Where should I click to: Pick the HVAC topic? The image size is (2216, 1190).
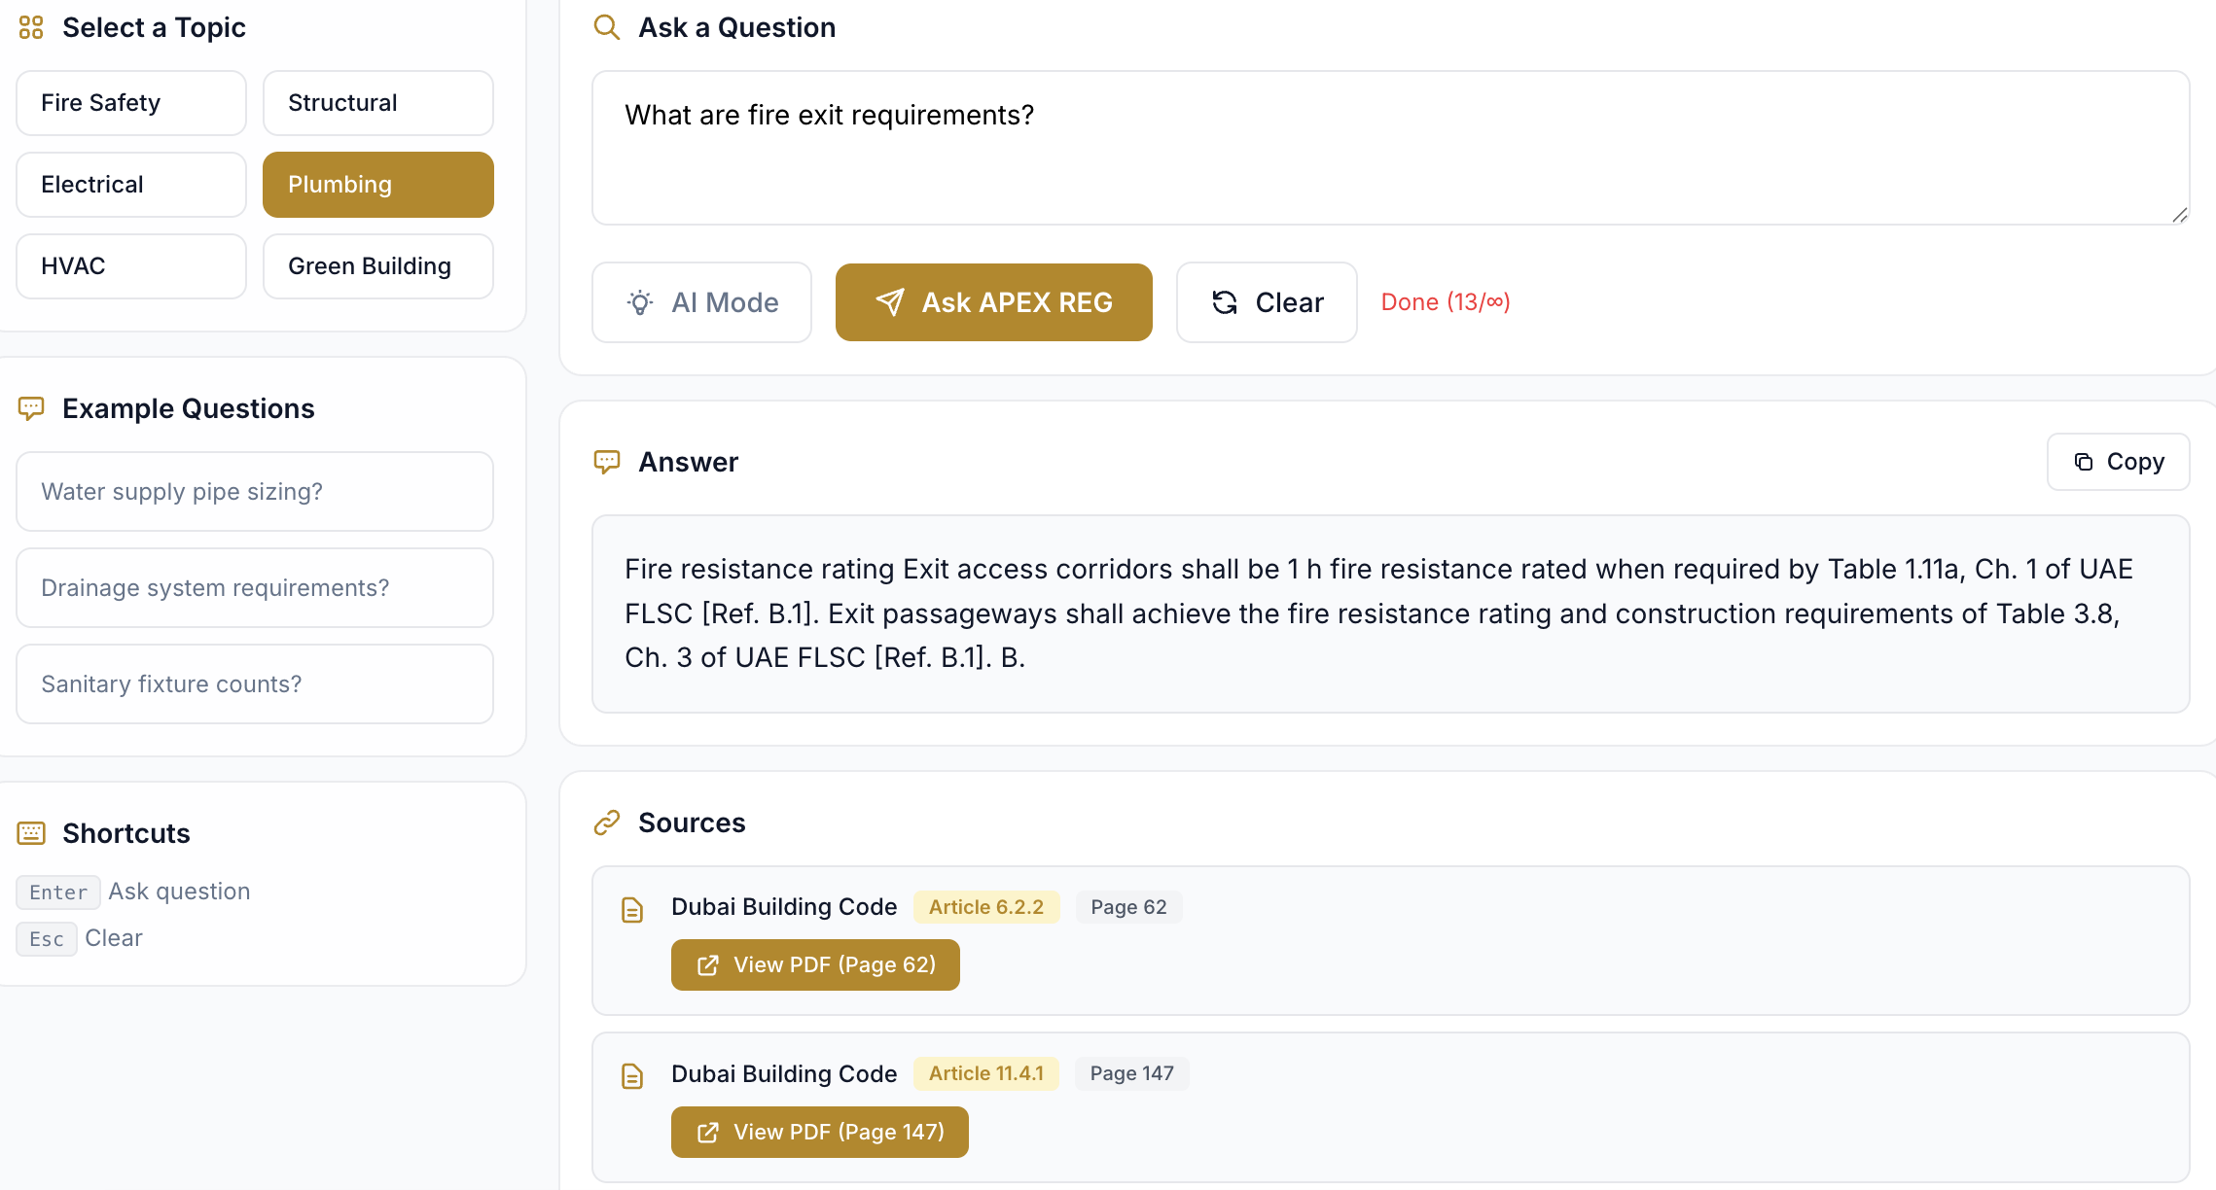click(131, 266)
